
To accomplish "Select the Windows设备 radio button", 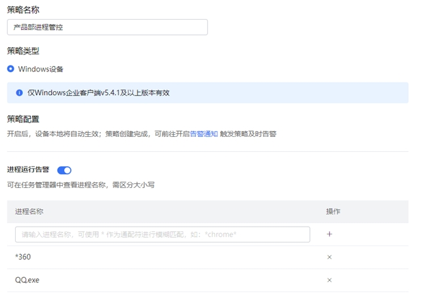I will pos(10,69).
